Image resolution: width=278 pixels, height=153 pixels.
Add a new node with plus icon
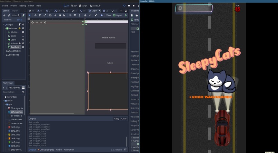tap(4, 15)
